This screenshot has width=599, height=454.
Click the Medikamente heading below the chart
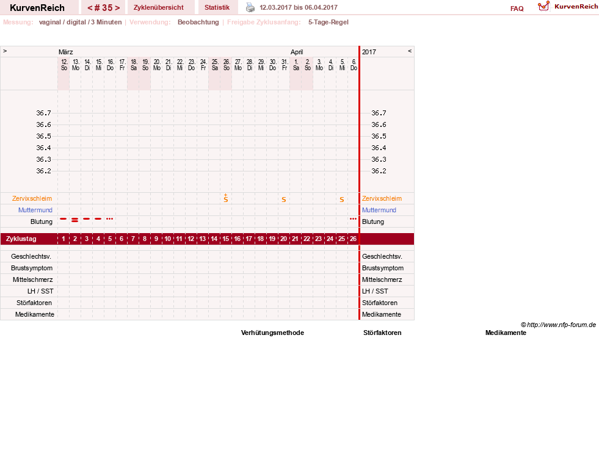click(506, 333)
